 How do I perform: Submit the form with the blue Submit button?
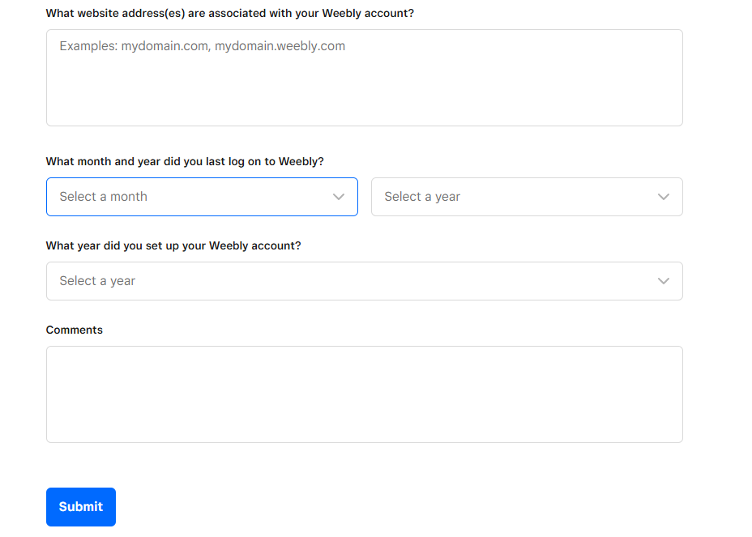(81, 507)
